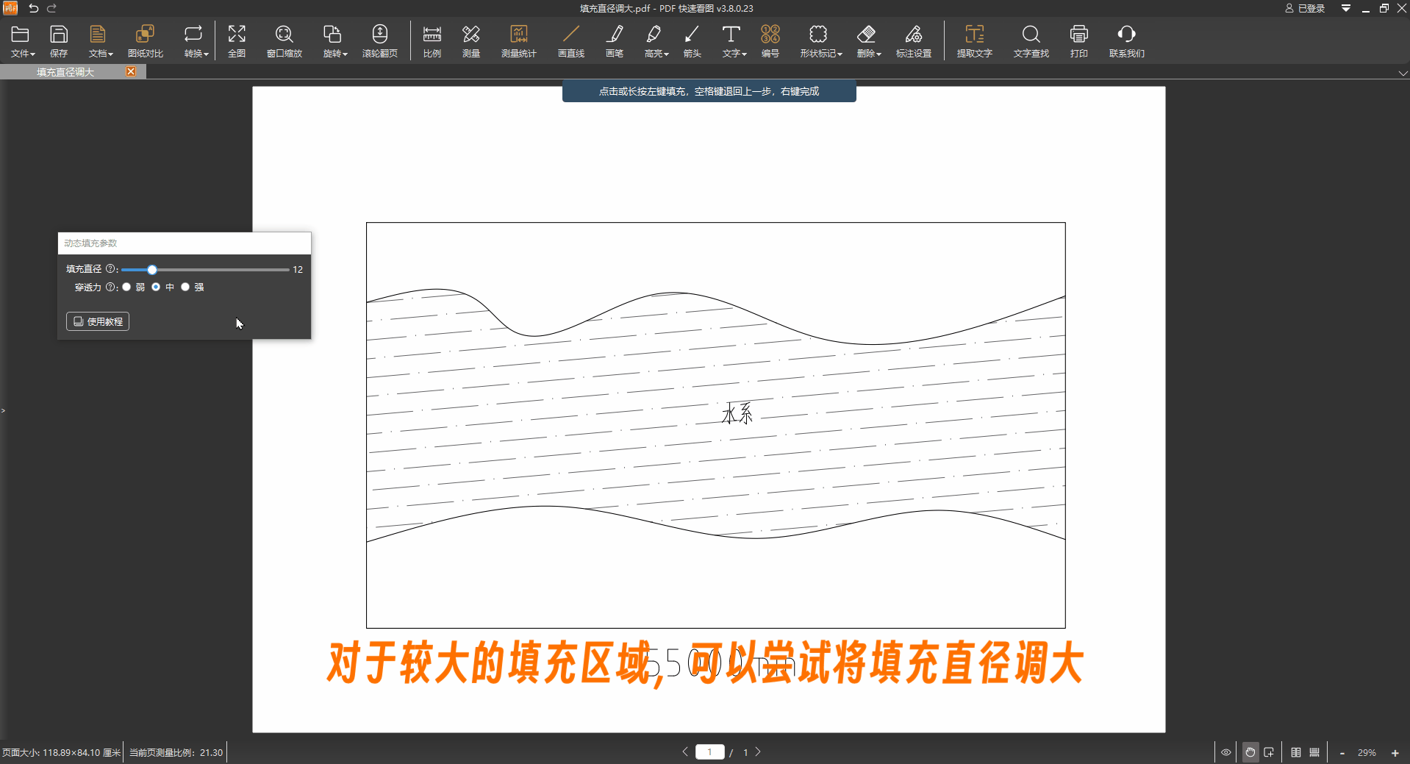Open drawing compare (图纸对比) tool
1410x764 pixels.
pos(146,41)
